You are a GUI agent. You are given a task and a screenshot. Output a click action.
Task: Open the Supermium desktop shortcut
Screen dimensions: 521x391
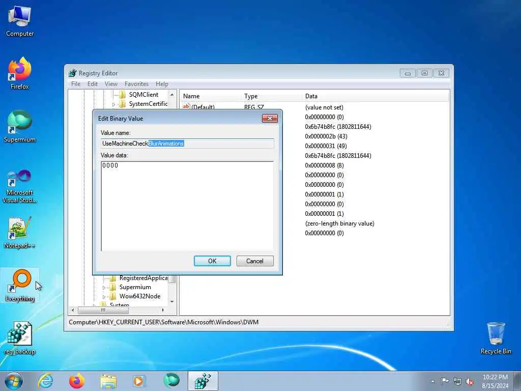(20, 126)
